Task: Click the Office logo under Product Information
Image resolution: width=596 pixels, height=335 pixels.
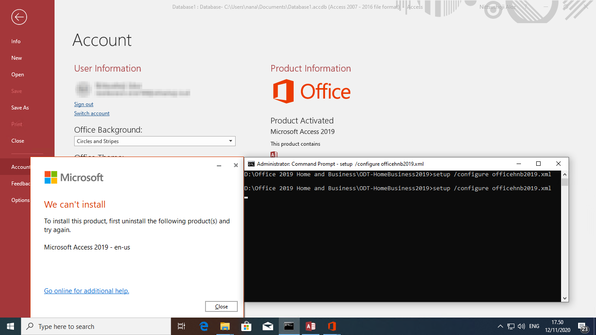Action: tap(311, 91)
